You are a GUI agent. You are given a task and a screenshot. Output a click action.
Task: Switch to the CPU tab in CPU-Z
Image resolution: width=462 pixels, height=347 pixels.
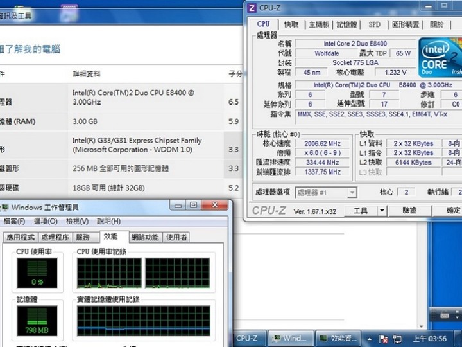point(264,24)
